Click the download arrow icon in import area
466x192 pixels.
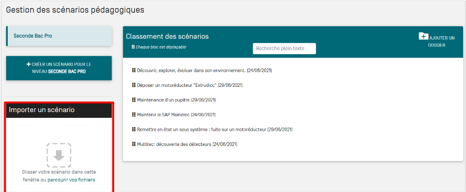point(59,155)
